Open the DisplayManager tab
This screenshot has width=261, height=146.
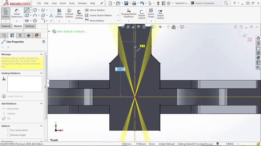[37, 35]
